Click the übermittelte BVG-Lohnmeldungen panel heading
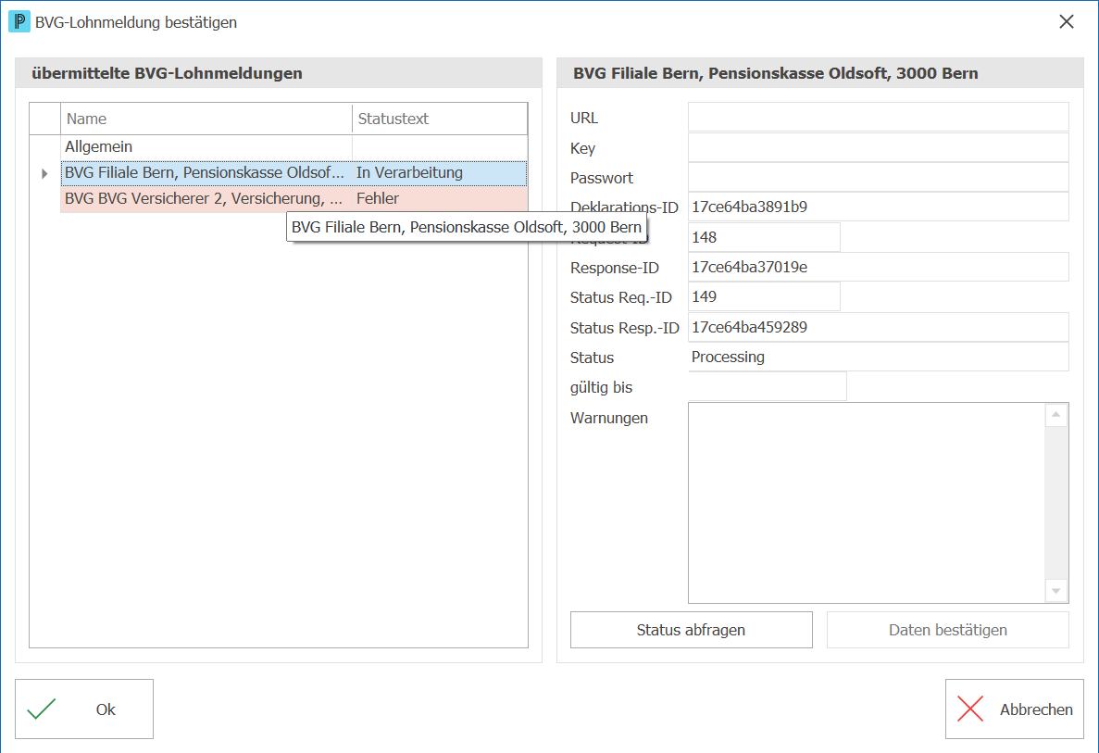The height and width of the screenshot is (753, 1099). [x=167, y=73]
